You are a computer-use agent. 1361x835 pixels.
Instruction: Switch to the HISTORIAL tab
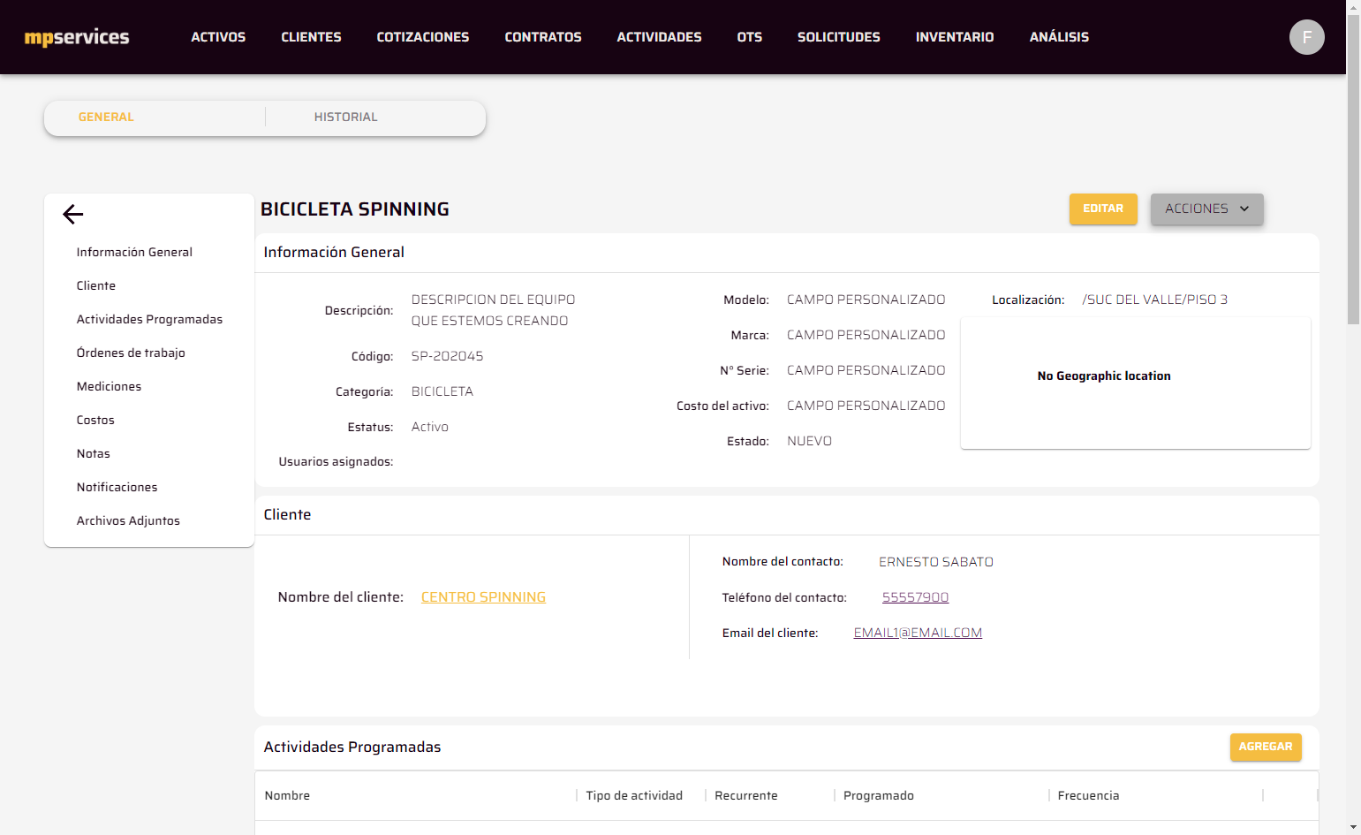point(345,117)
